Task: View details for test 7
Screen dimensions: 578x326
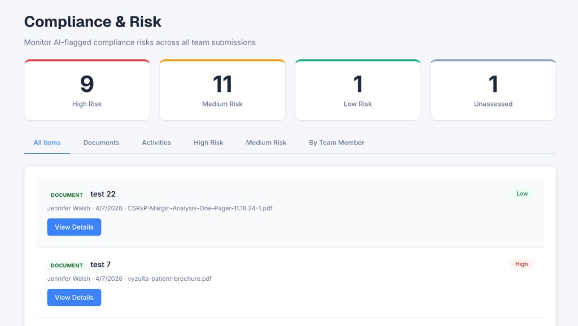Action: pyautogui.click(x=74, y=297)
